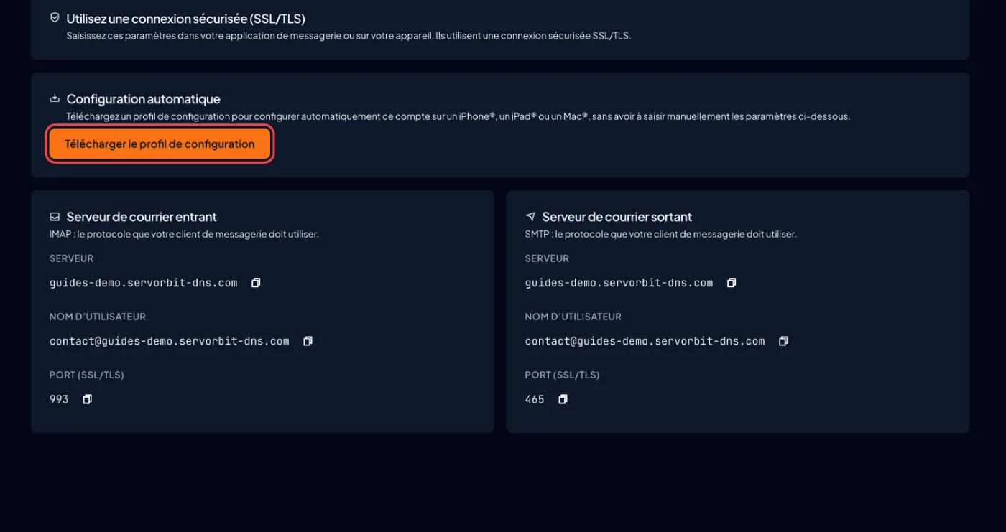Click the download icon beside Configuration automatique
Image resolution: width=1006 pixels, height=532 pixels.
[55, 98]
